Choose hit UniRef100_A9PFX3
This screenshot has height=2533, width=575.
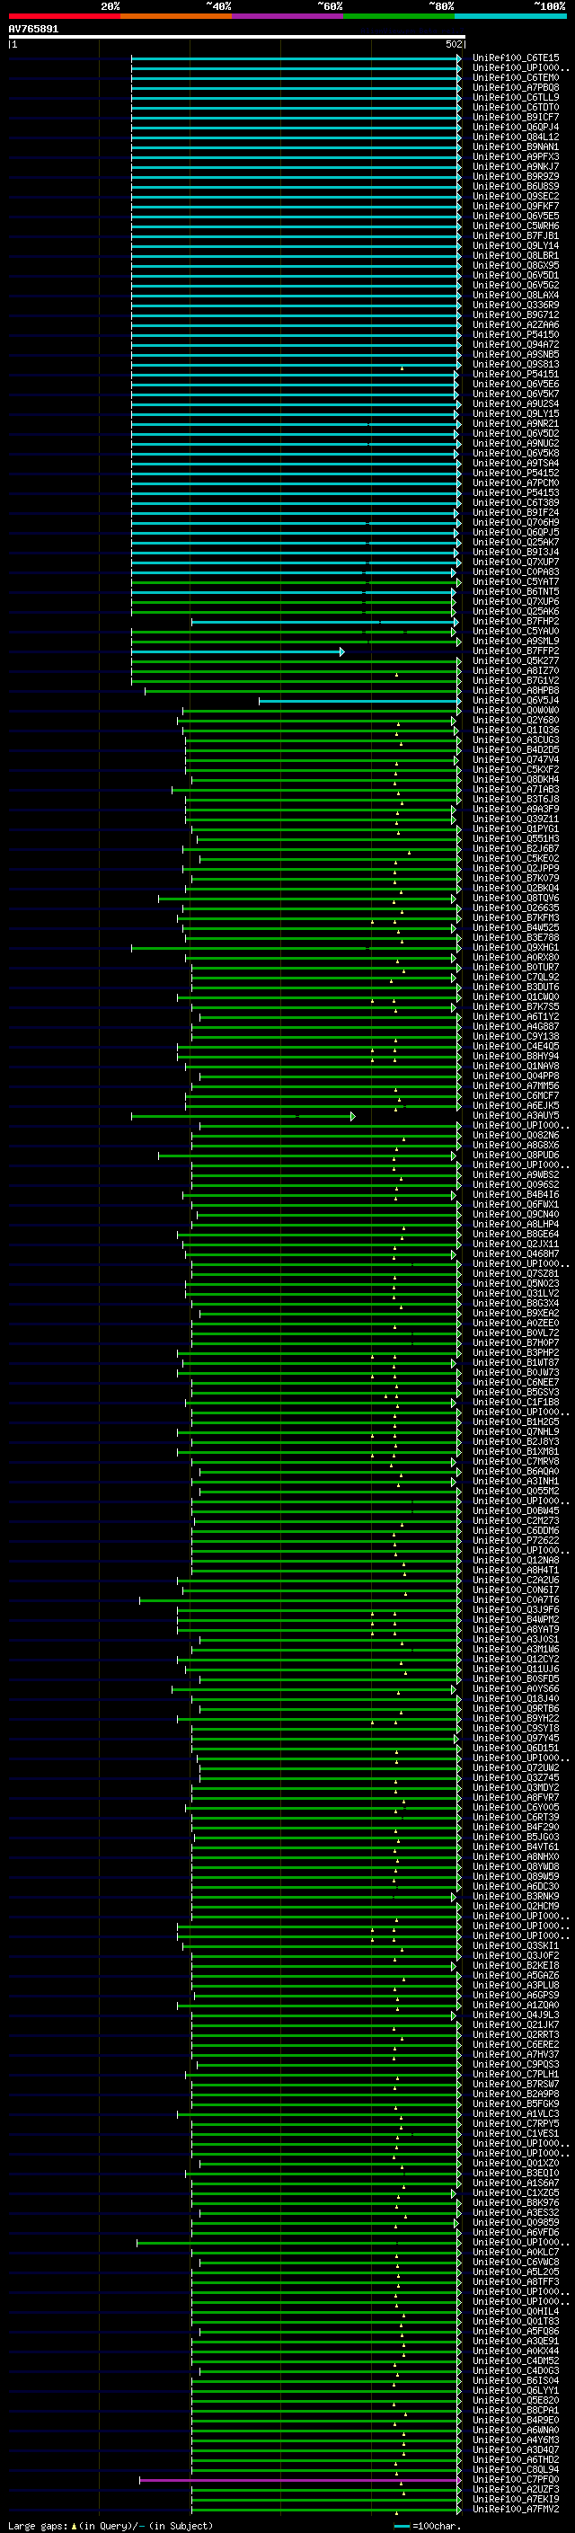click(x=516, y=156)
